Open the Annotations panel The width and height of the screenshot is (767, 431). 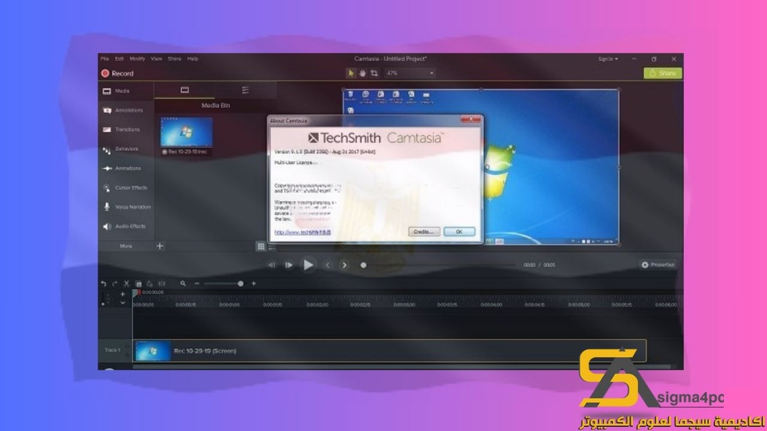(x=126, y=110)
